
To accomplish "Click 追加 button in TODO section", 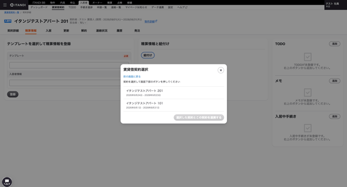I will point(335,44).
